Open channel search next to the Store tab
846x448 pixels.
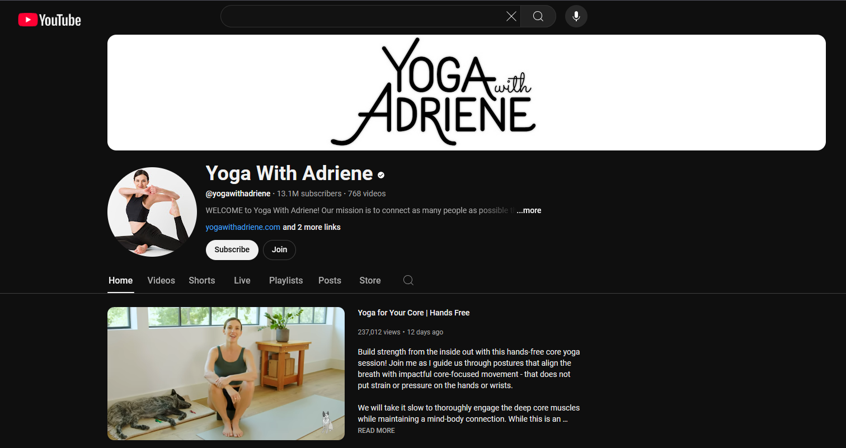[408, 280]
